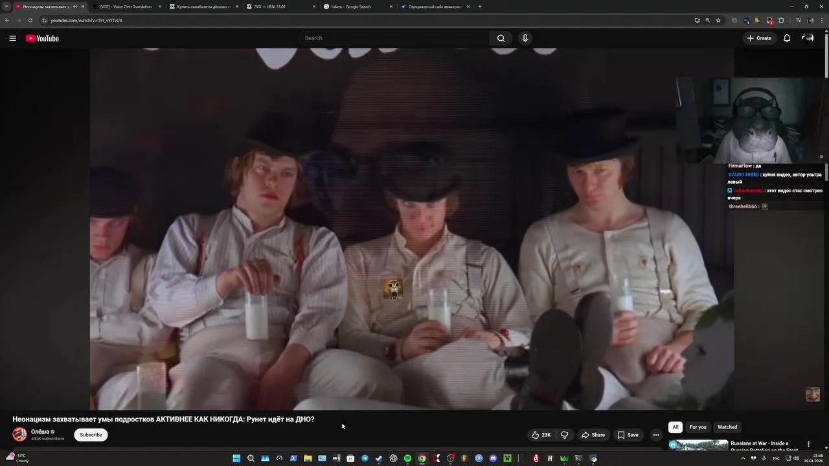Open a new Chrome tab
The height and width of the screenshot is (466, 829).
(x=479, y=6)
